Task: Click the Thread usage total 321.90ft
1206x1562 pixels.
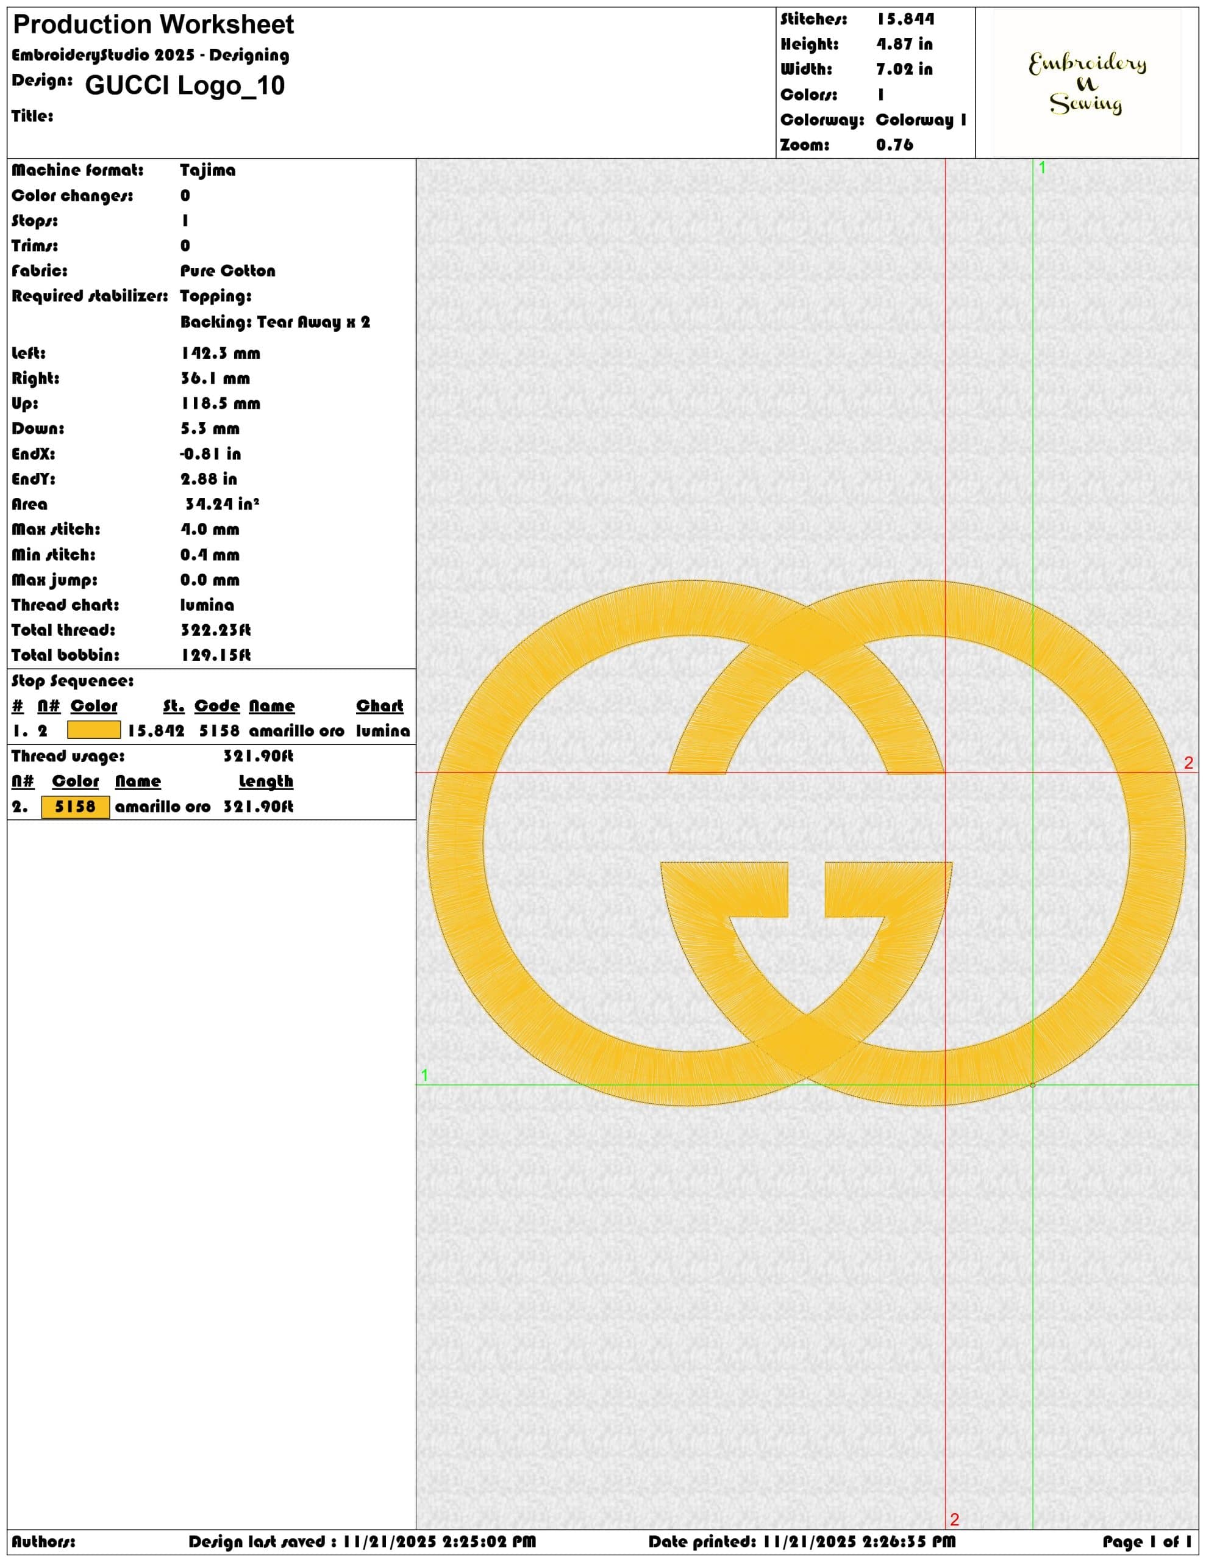Action: click(258, 756)
